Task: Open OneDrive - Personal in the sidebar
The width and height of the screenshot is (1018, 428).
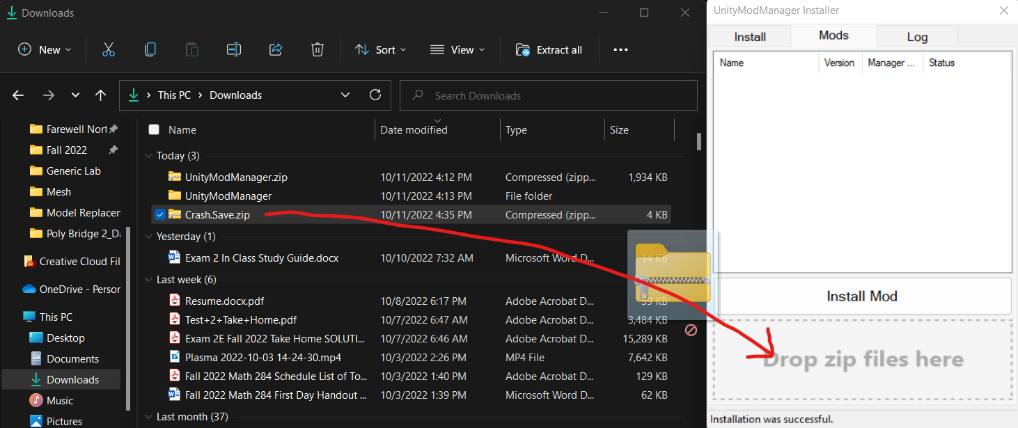Action: coord(72,290)
